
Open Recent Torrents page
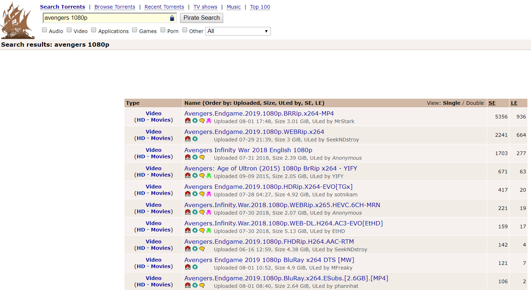164,7
